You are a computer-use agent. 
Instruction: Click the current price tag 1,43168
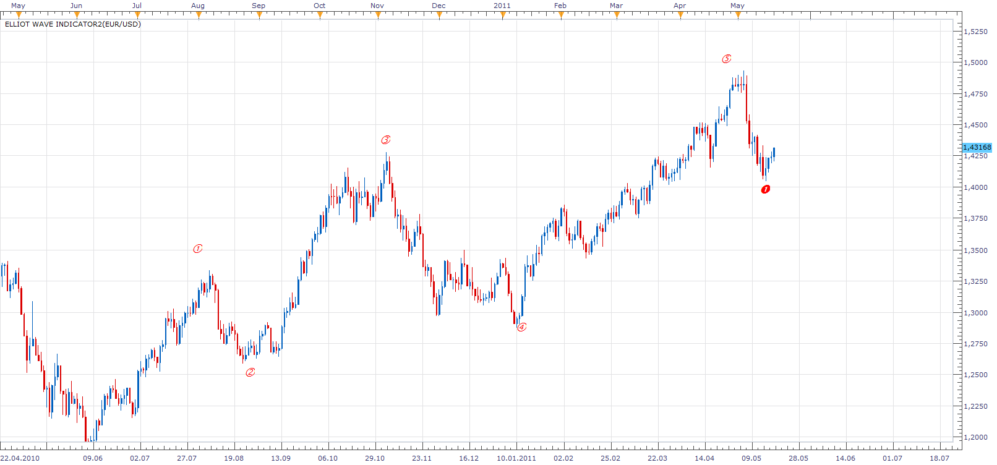tap(977, 147)
